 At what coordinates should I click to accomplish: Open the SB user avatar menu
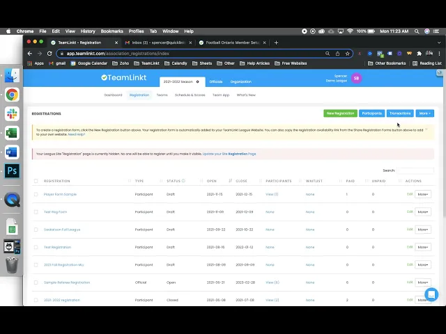(x=356, y=78)
